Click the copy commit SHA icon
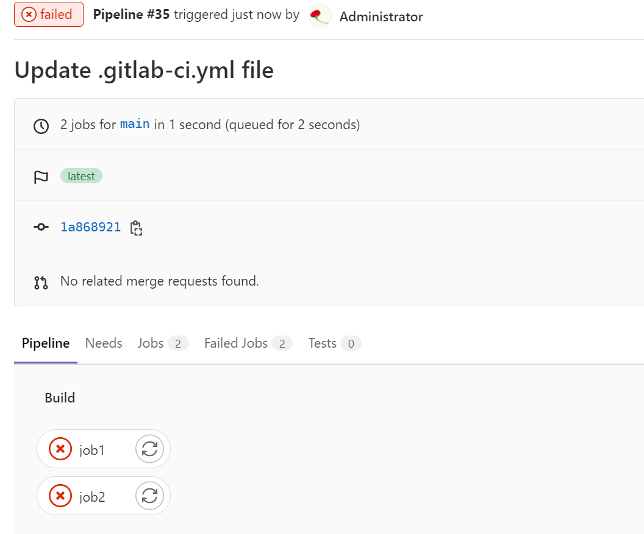644x534 pixels. (136, 227)
